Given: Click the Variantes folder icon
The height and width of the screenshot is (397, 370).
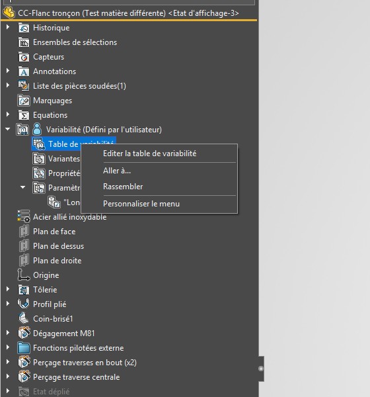Looking at the screenshot, I should 39,159.
